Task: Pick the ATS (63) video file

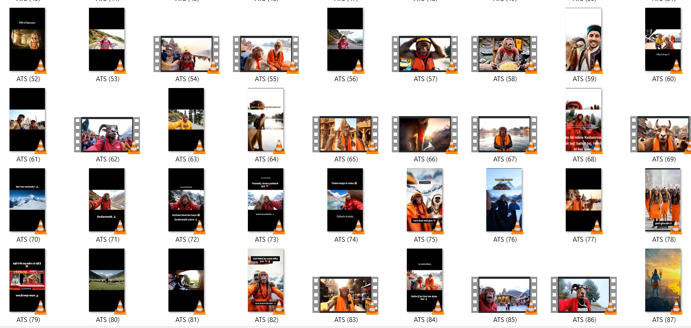Action: coord(186,120)
